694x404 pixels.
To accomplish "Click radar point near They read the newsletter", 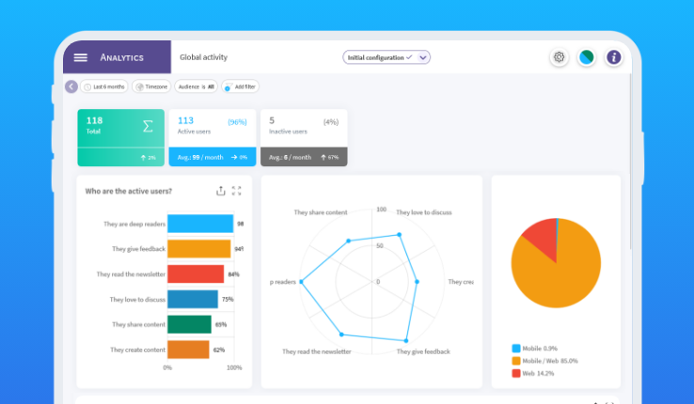I will click(341, 334).
